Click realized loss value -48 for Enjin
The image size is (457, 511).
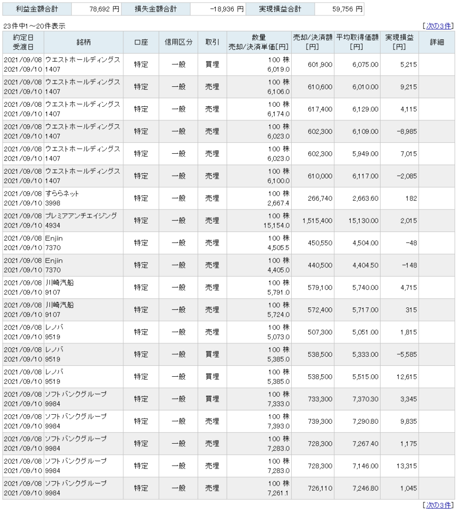[411, 243]
